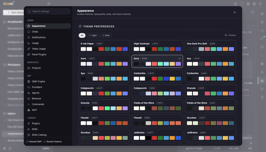Screen dimensions: 266x152
Task: Filter themes by Dark
Action: [x=106, y=35]
